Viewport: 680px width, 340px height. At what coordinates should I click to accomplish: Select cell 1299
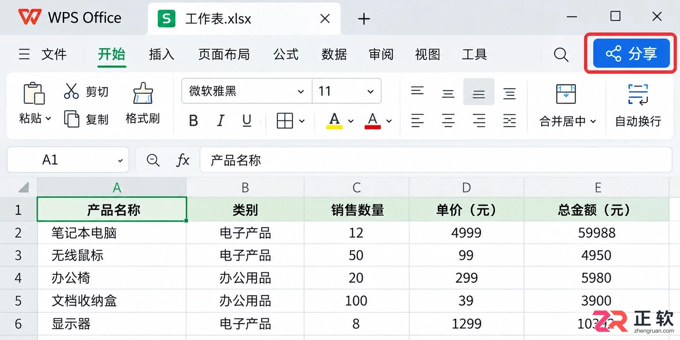tap(467, 323)
